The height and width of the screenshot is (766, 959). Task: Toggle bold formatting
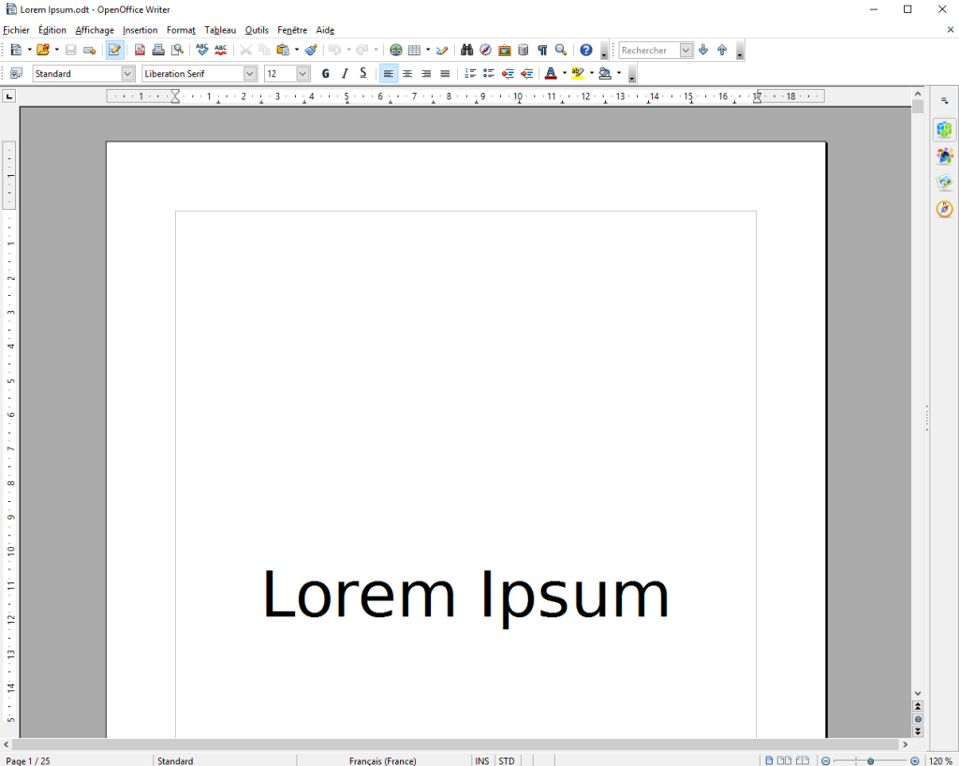pos(326,74)
